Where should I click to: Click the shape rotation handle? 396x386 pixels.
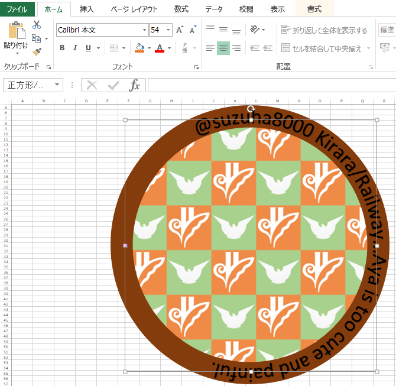tap(251, 109)
